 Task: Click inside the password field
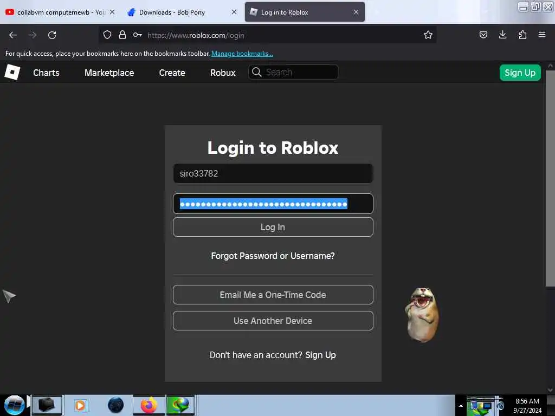pos(273,204)
